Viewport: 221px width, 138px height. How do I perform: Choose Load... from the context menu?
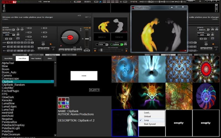[147, 113]
